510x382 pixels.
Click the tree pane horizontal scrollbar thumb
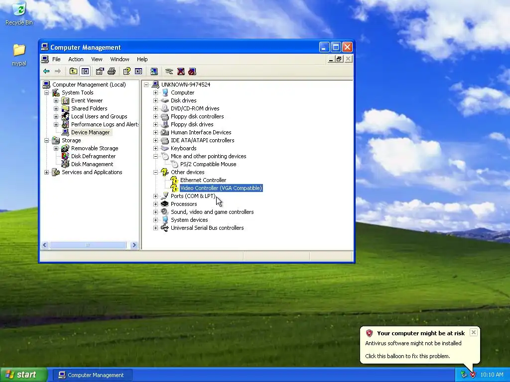click(x=88, y=245)
